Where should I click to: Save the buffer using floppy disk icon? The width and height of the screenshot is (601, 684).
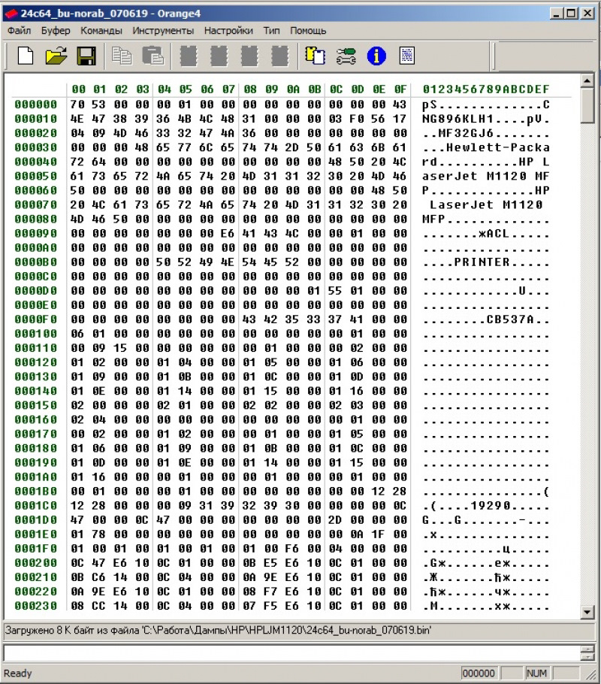point(86,56)
